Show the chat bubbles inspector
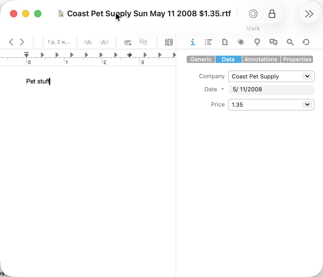This screenshot has height=277, width=323. [x=273, y=42]
